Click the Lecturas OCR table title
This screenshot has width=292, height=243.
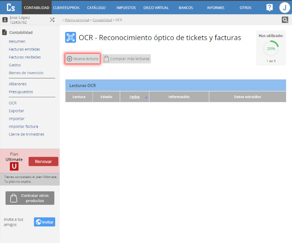[82, 85]
